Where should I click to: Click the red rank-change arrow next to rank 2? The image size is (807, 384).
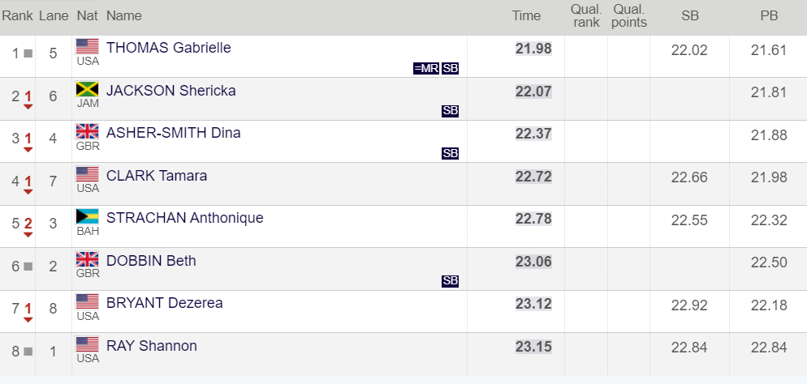pos(28,107)
